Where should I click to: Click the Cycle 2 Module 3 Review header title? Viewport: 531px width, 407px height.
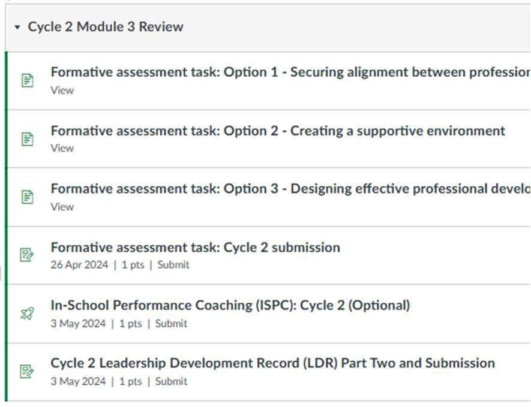point(106,27)
